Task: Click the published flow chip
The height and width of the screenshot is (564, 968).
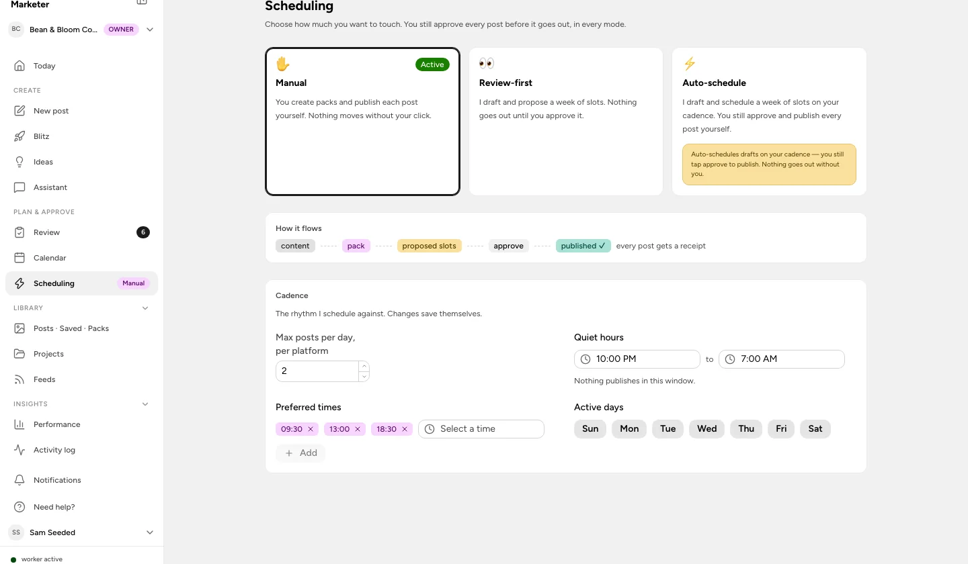Action: (583, 246)
